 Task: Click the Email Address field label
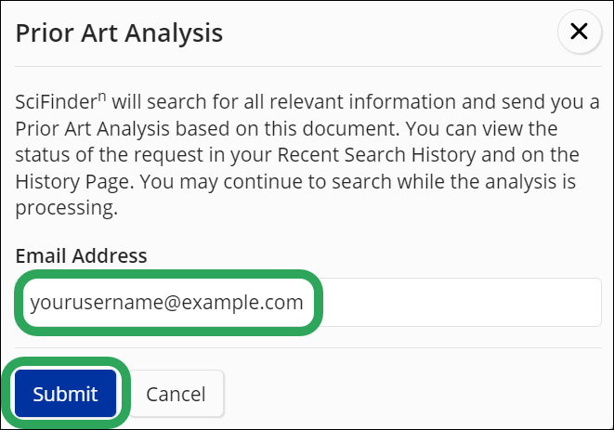pyautogui.click(x=82, y=255)
